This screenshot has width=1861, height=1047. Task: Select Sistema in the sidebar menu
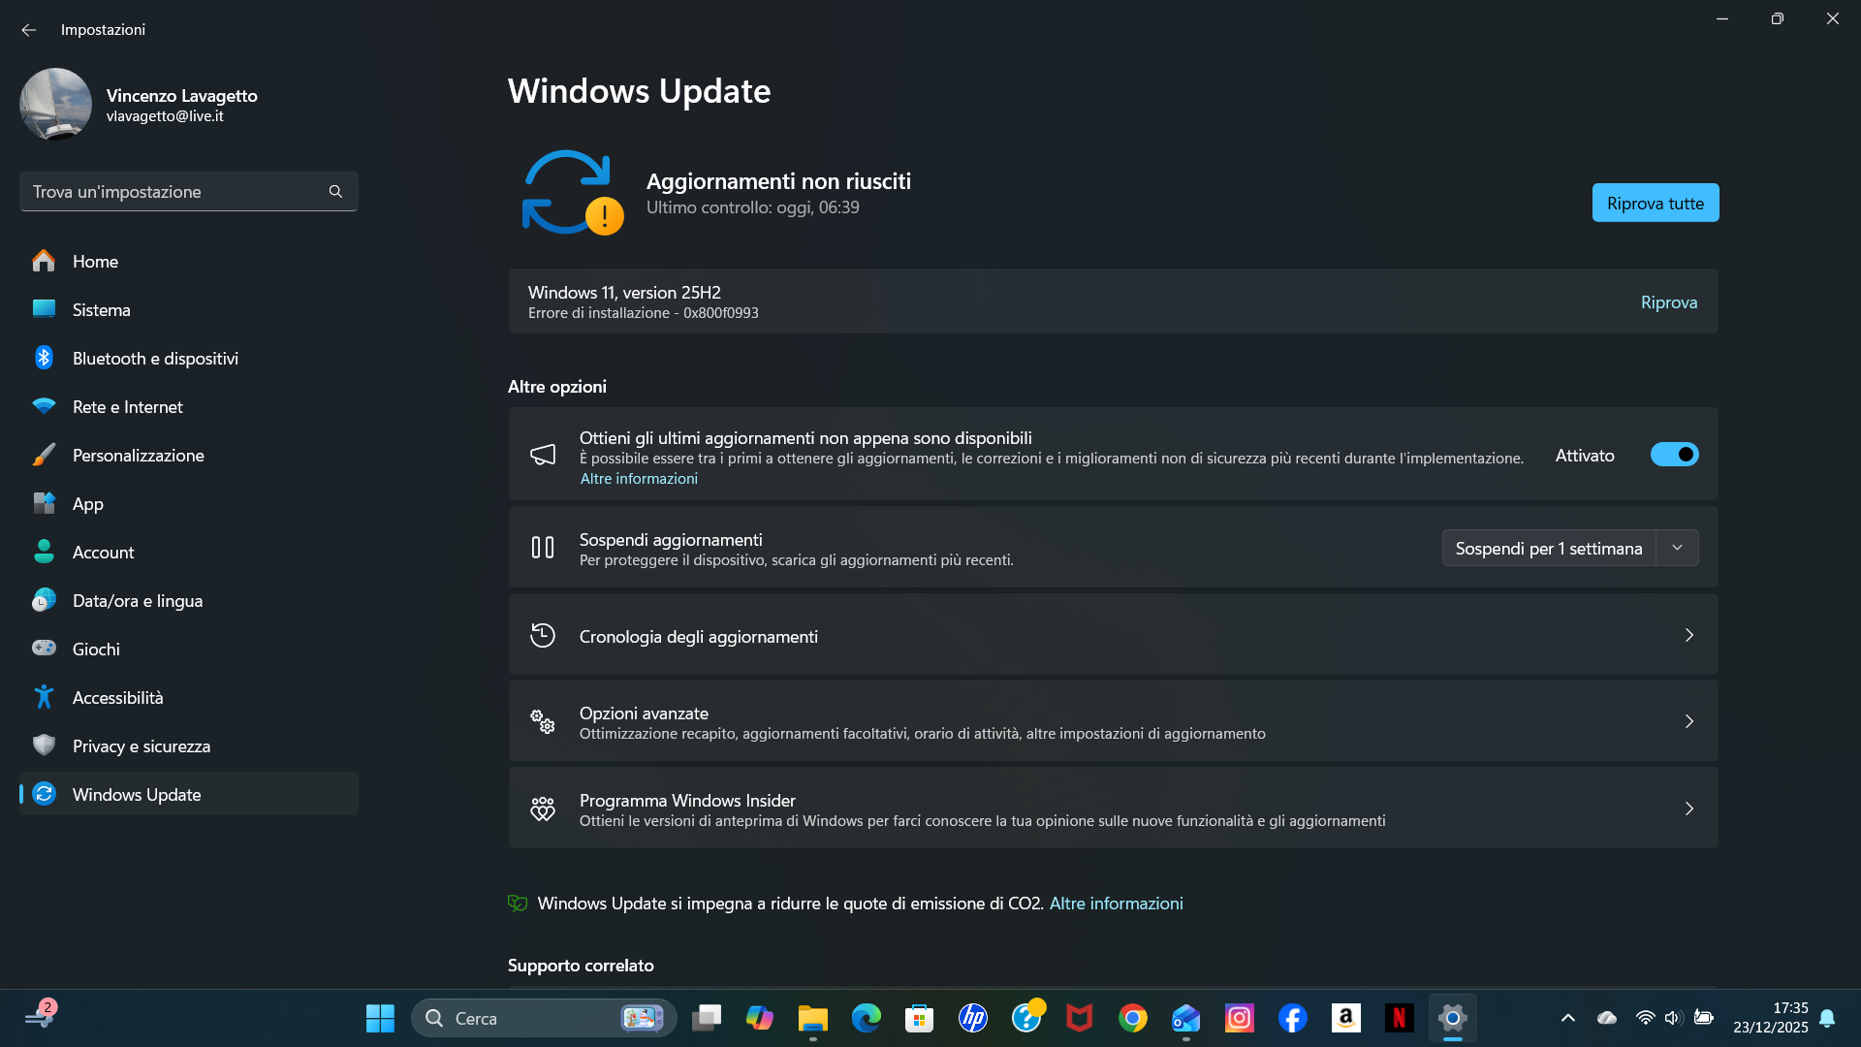coord(101,309)
